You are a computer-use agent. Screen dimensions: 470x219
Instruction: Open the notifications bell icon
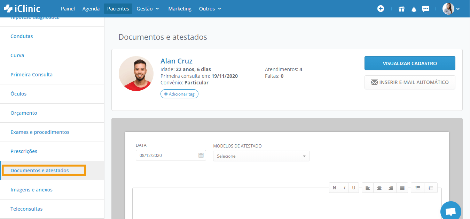pyautogui.click(x=414, y=9)
